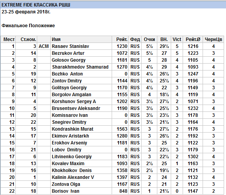The image size is (226, 195).
Task: Select the Имя column header
Action: coord(81,39)
